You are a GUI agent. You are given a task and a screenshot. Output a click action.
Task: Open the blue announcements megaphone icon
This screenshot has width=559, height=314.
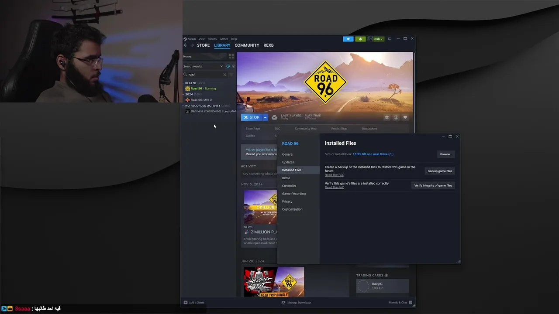click(348, 39)
